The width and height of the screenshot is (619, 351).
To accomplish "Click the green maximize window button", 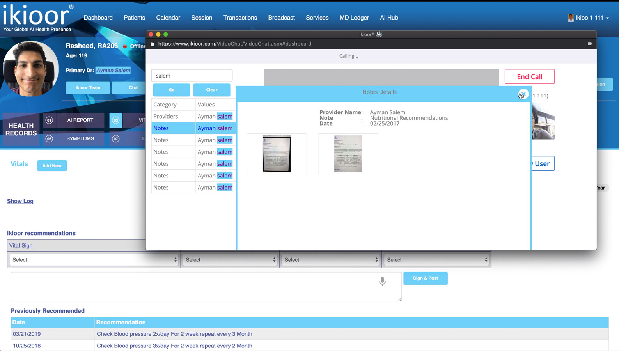I will coord(166,34).
